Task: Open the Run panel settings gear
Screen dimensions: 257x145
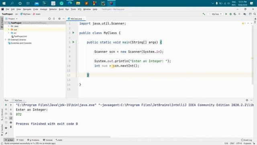Action: [247, 100]
